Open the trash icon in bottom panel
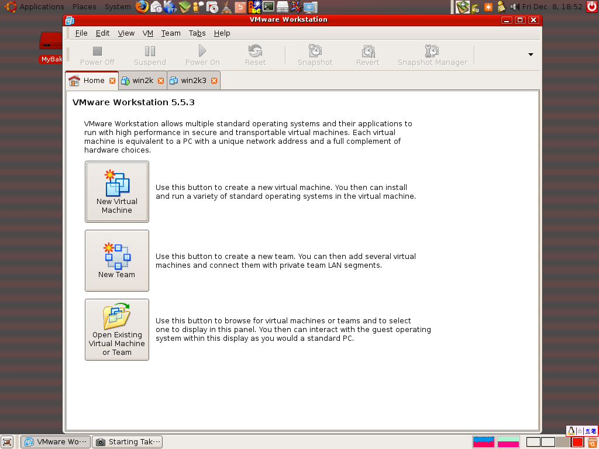 click(592, 442)
